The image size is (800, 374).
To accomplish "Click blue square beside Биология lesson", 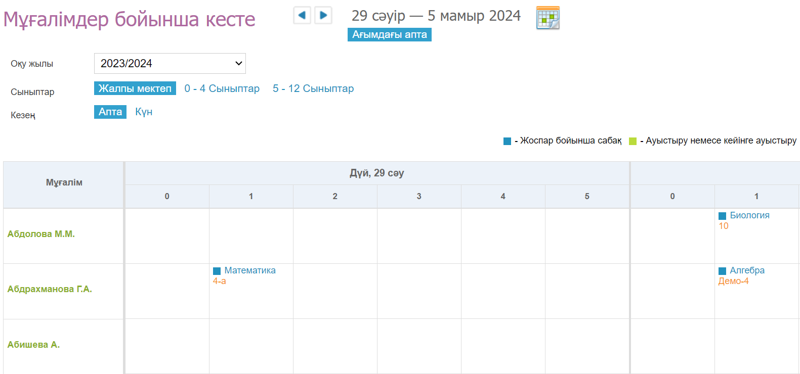I will [722, 216].
